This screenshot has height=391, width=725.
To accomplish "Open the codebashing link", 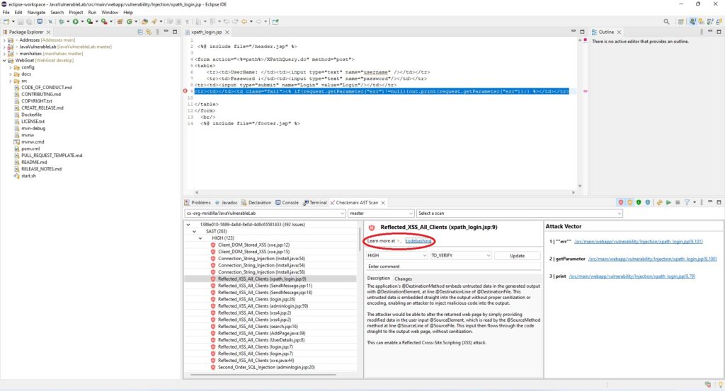I will [420, 241].
